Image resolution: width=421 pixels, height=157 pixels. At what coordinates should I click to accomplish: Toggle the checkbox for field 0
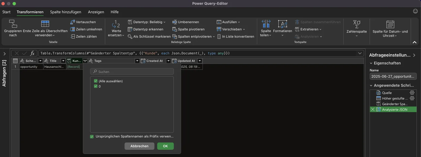pos(96,86)
